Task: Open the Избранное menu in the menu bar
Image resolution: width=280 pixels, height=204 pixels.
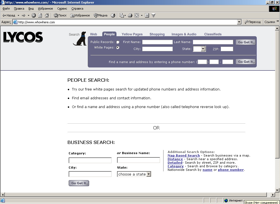Action: click(x=45, y=8)
